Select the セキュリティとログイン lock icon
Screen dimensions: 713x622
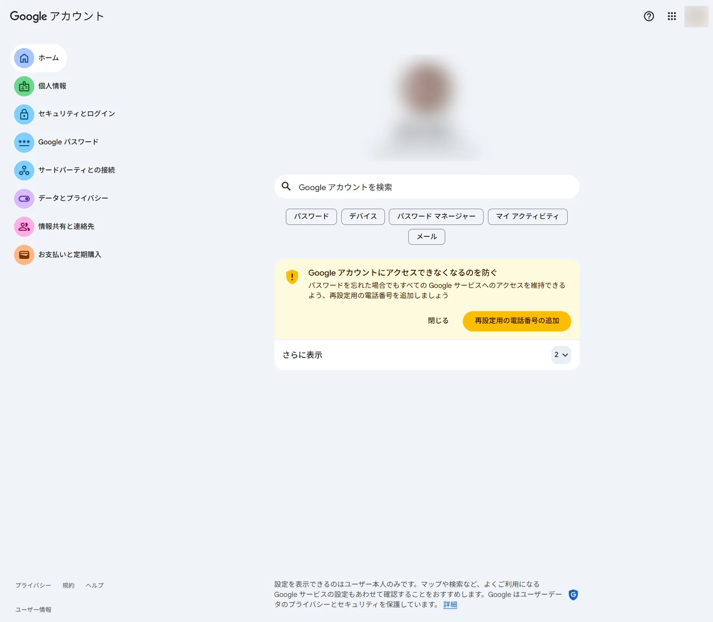pos(24,114)
